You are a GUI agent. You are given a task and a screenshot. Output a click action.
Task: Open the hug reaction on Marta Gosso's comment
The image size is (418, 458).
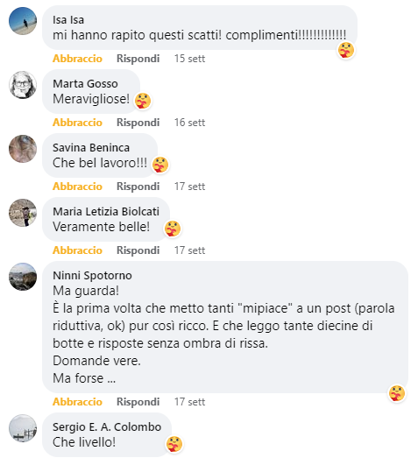pyautogui.click(x=143, y=101)
